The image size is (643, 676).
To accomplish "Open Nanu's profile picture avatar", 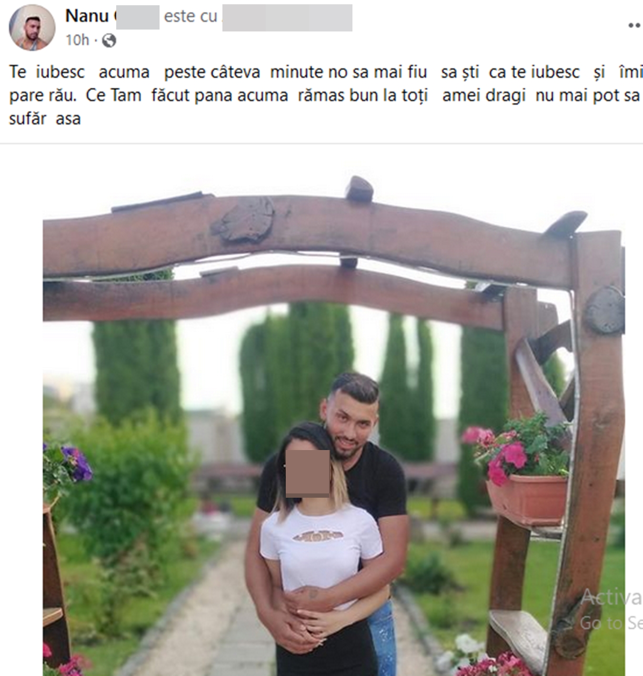I will tap(32, 28).
